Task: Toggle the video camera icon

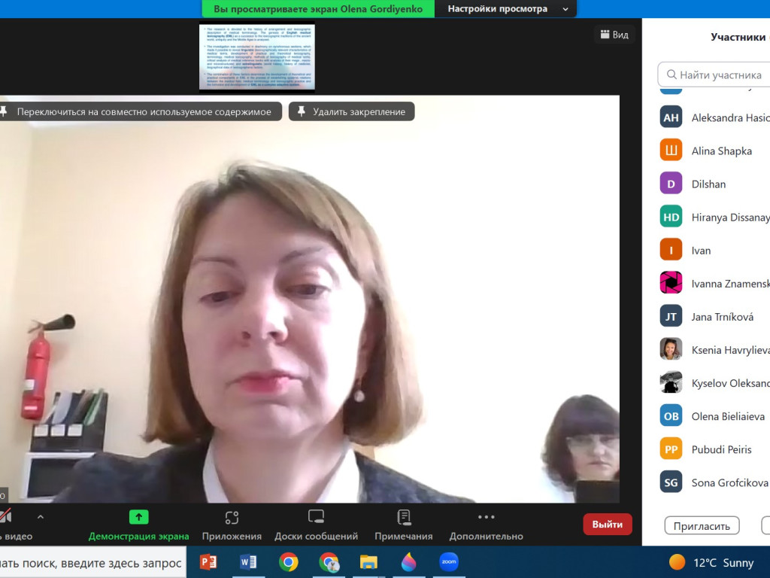Action: pos(6,516)
